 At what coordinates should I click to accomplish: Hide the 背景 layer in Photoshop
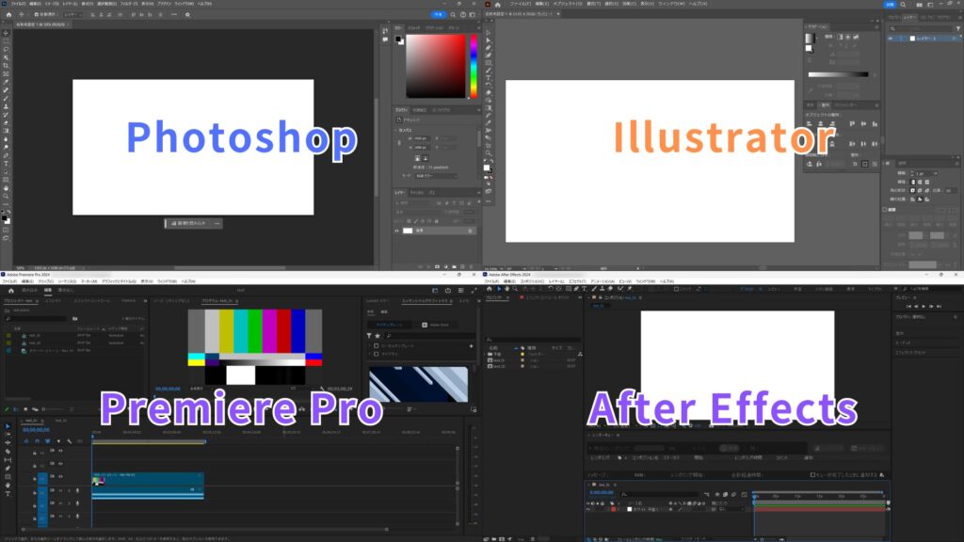coord(396,231)
